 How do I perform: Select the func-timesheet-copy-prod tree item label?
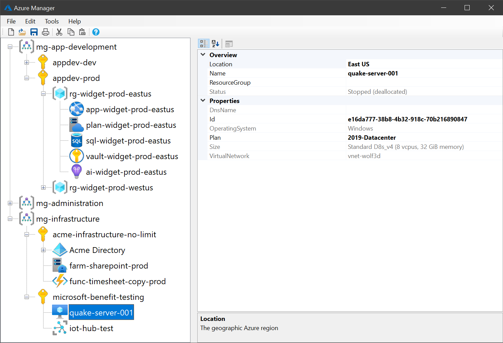click(x=117, y=281)
